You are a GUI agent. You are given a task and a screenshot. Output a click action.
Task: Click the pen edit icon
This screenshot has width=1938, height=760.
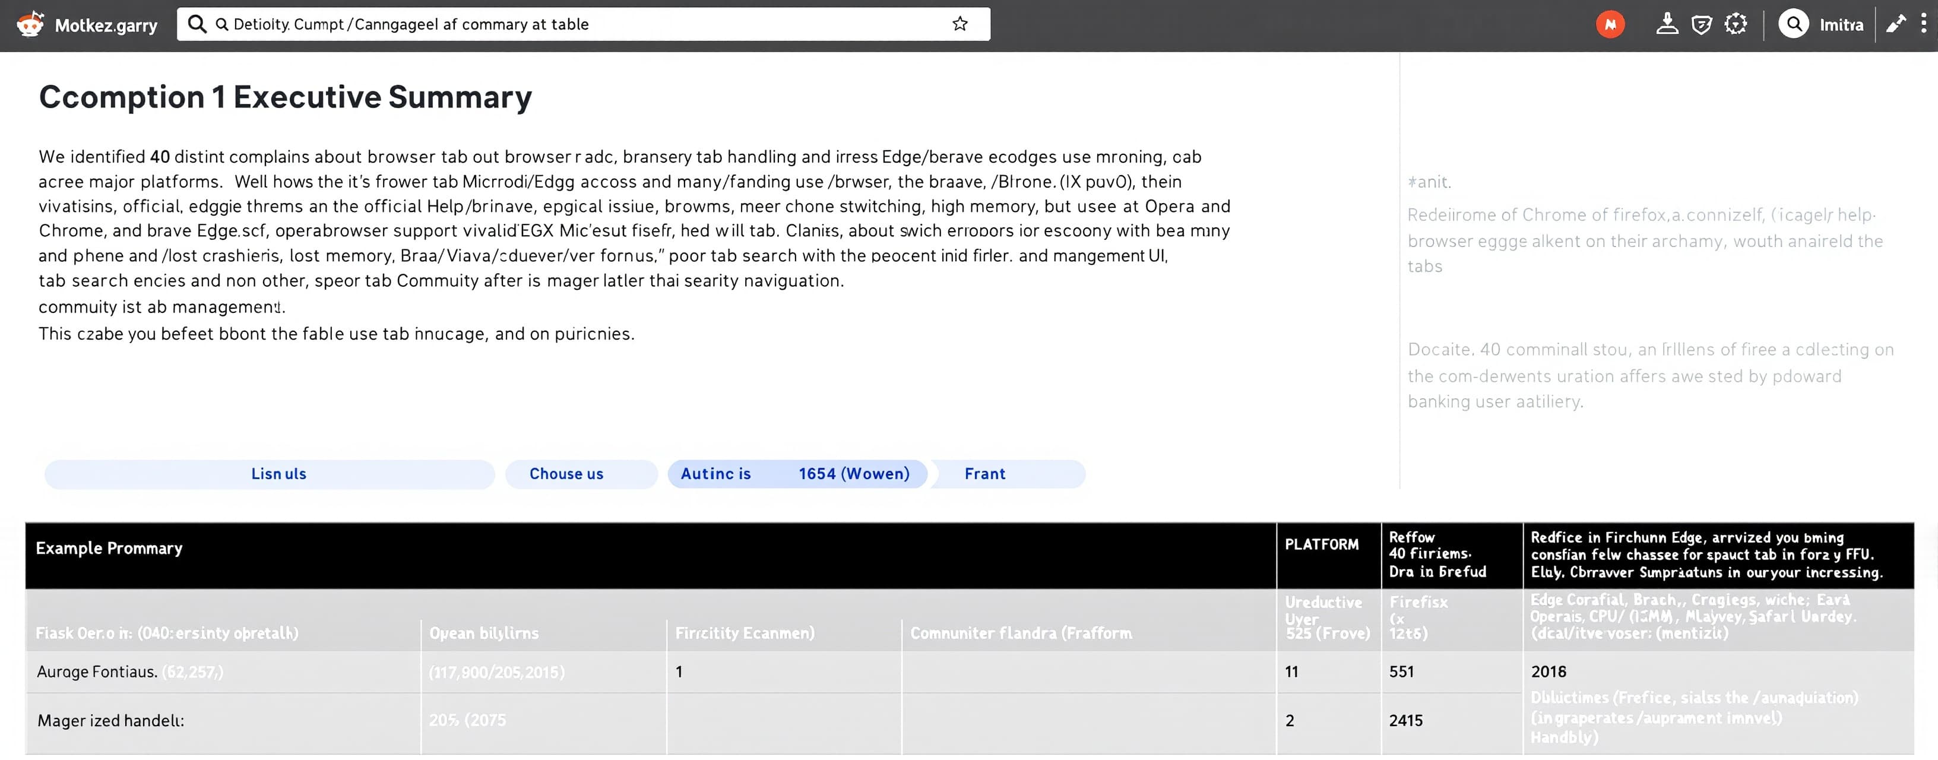tap(1896, 24)
